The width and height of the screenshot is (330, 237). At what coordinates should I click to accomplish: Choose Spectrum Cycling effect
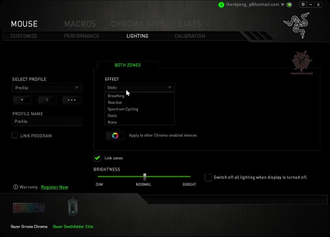click(139, 109)
